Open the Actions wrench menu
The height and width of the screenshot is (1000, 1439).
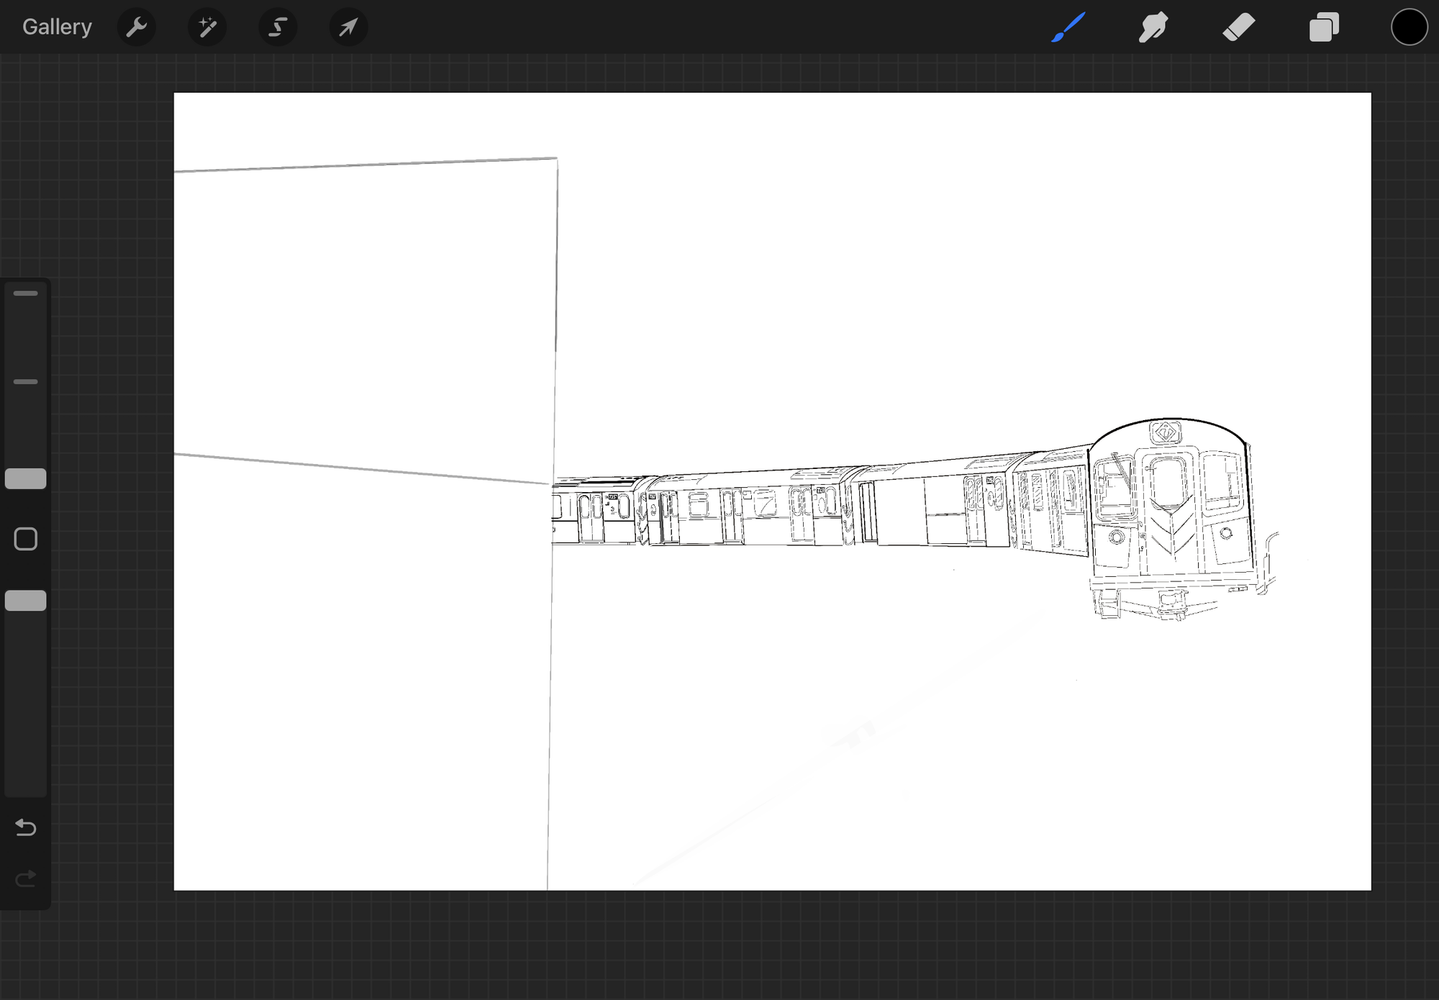[x=137, y=27]
